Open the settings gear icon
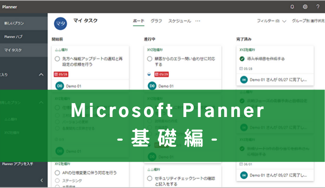The image size is (325, 188). click(x=305, y=7)
